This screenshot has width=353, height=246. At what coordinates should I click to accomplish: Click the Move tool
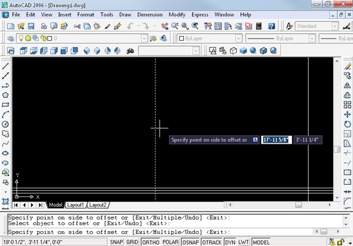click(x=348, y=114)
